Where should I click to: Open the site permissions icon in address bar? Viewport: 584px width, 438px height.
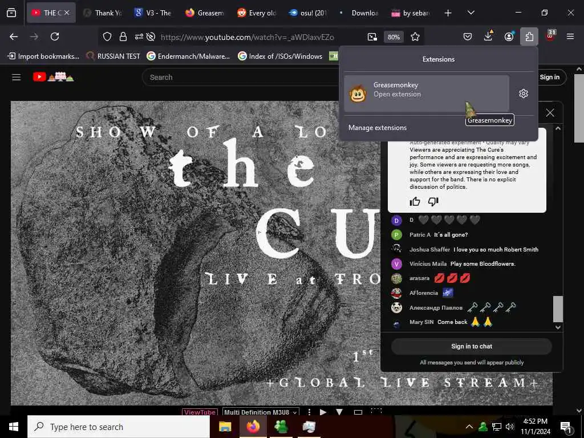pos(139,36)
